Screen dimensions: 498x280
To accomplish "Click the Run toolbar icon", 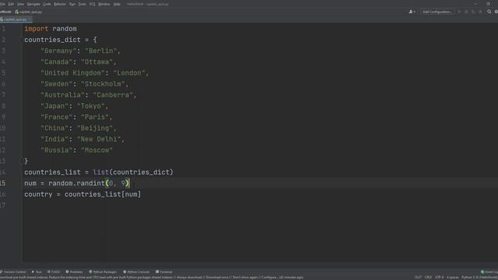I will (459, 12).
